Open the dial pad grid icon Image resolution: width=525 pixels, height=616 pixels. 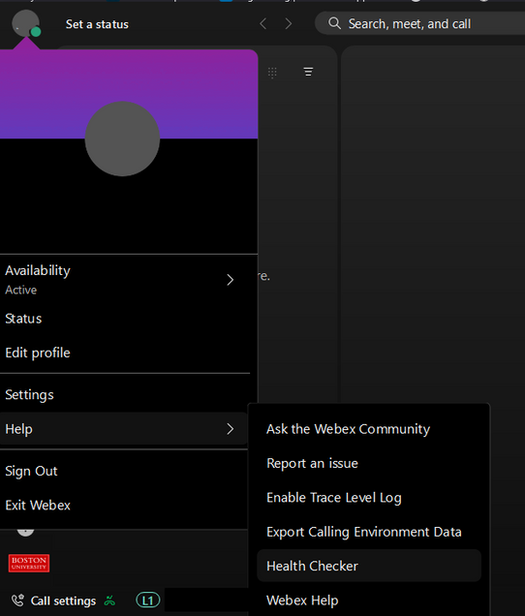(272, 73)
